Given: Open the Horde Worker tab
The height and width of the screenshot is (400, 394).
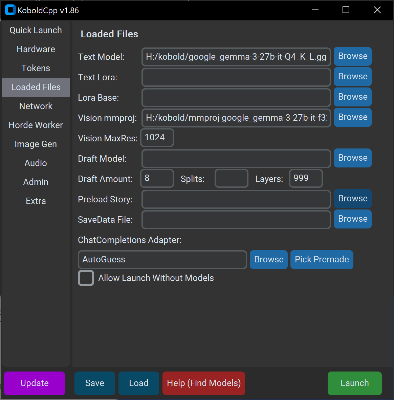Looking at the screenshot, I should [36, 125].
